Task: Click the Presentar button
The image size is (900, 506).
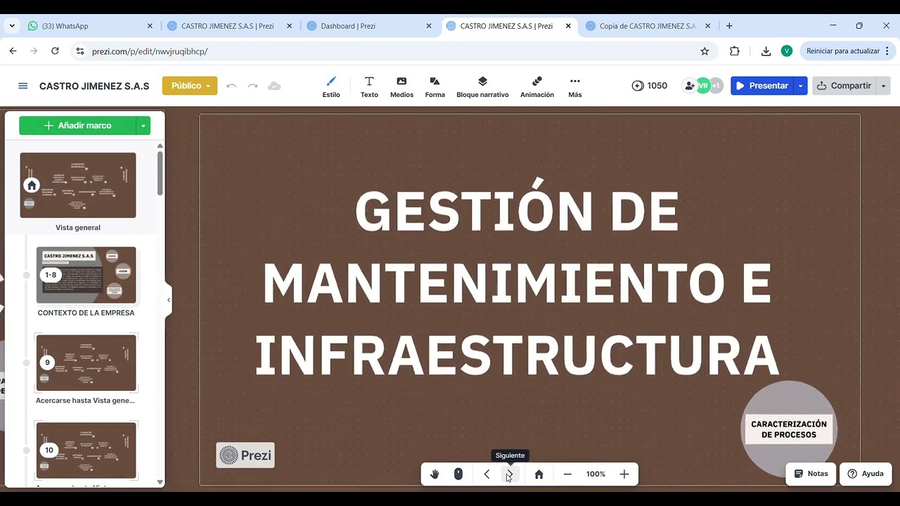Action: (762, 86)
